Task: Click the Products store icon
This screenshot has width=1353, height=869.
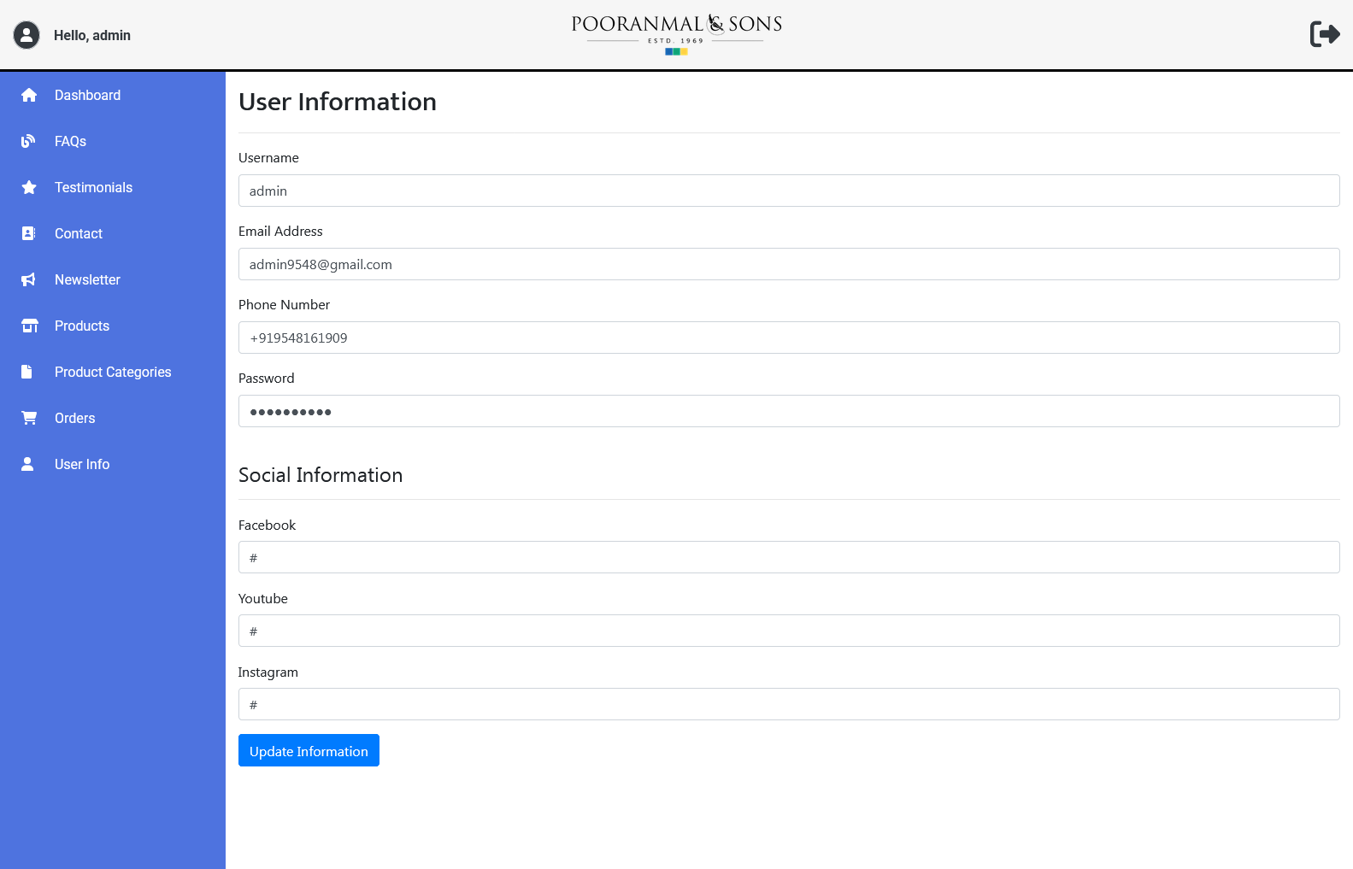Action: 29,326
